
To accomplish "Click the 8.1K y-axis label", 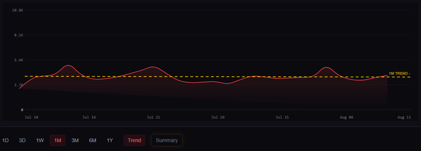I will pos(19,35).
